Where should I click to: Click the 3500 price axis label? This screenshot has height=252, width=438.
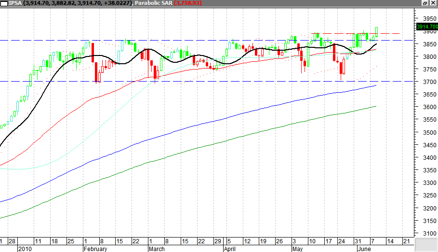click(429, 133)
